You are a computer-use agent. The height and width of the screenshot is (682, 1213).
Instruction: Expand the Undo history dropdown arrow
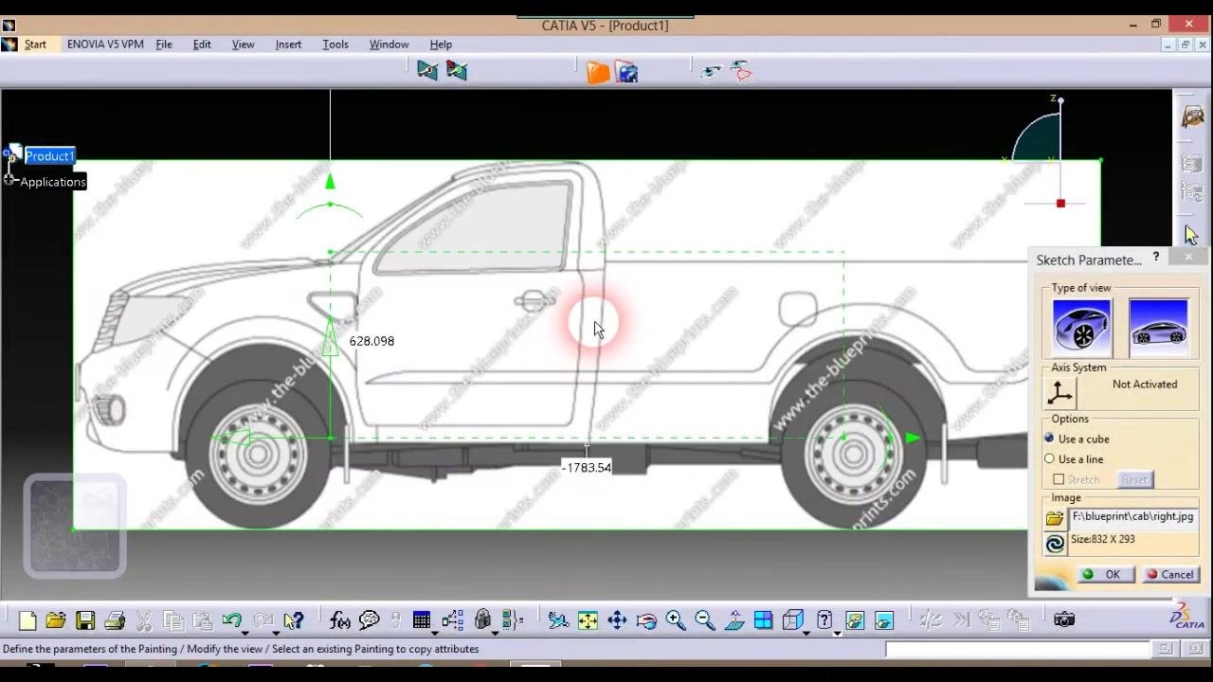[246, 633]
